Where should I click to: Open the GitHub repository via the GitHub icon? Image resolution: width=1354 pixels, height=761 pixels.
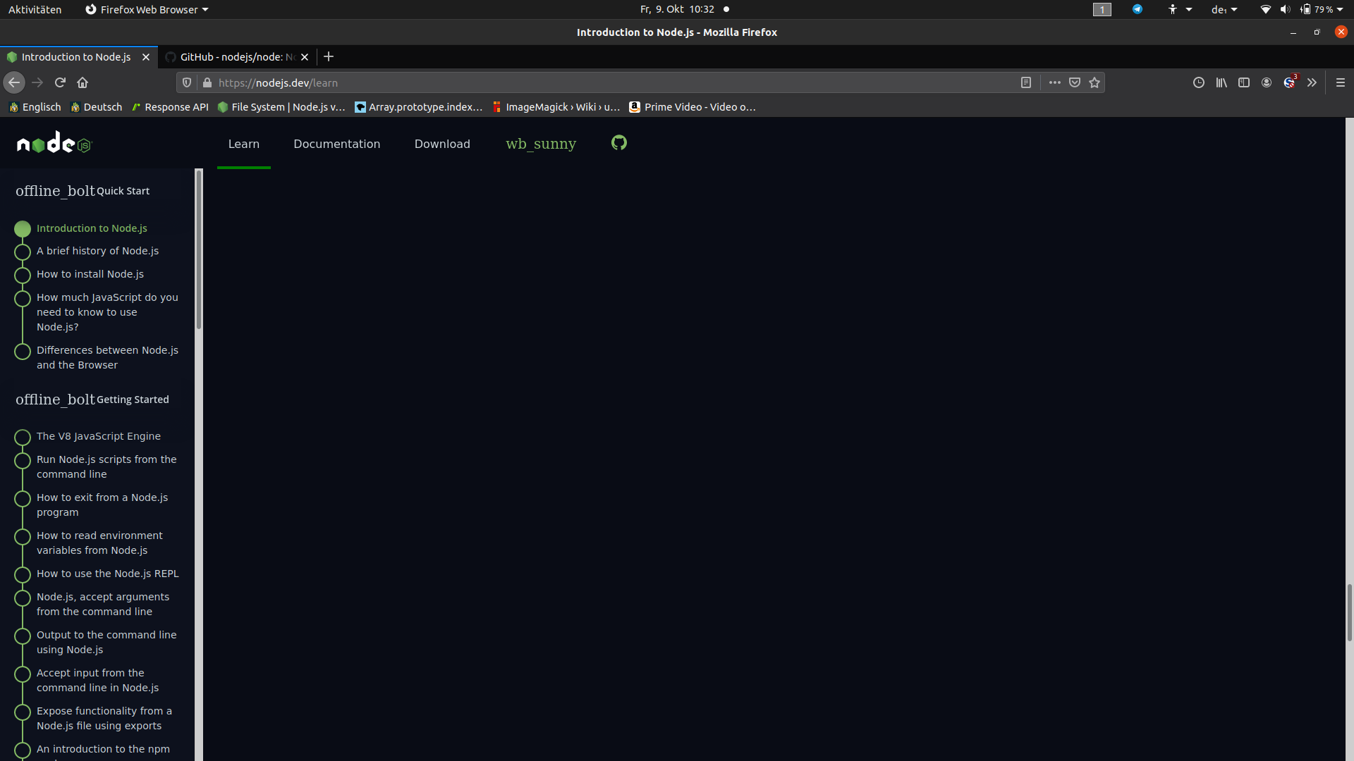tap(618, 143)
